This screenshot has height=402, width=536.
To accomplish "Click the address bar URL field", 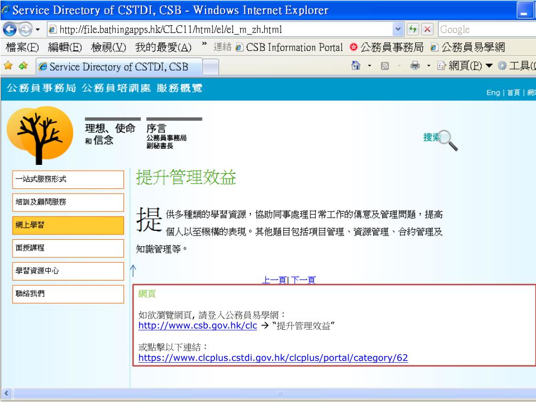I will 220,29.
